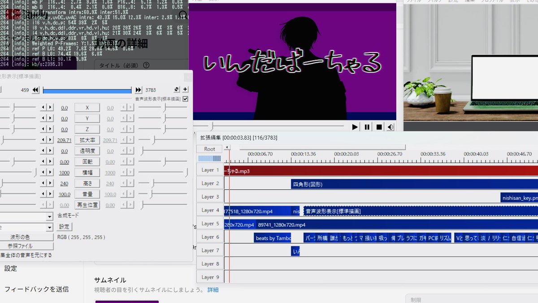Viewport: 538px width, 303px height.
Task: Click the timeline horizontal scrollbar
Action: 322,147
